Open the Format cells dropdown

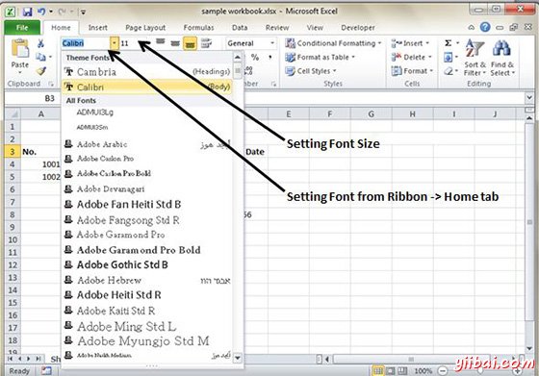click(412, 71)
